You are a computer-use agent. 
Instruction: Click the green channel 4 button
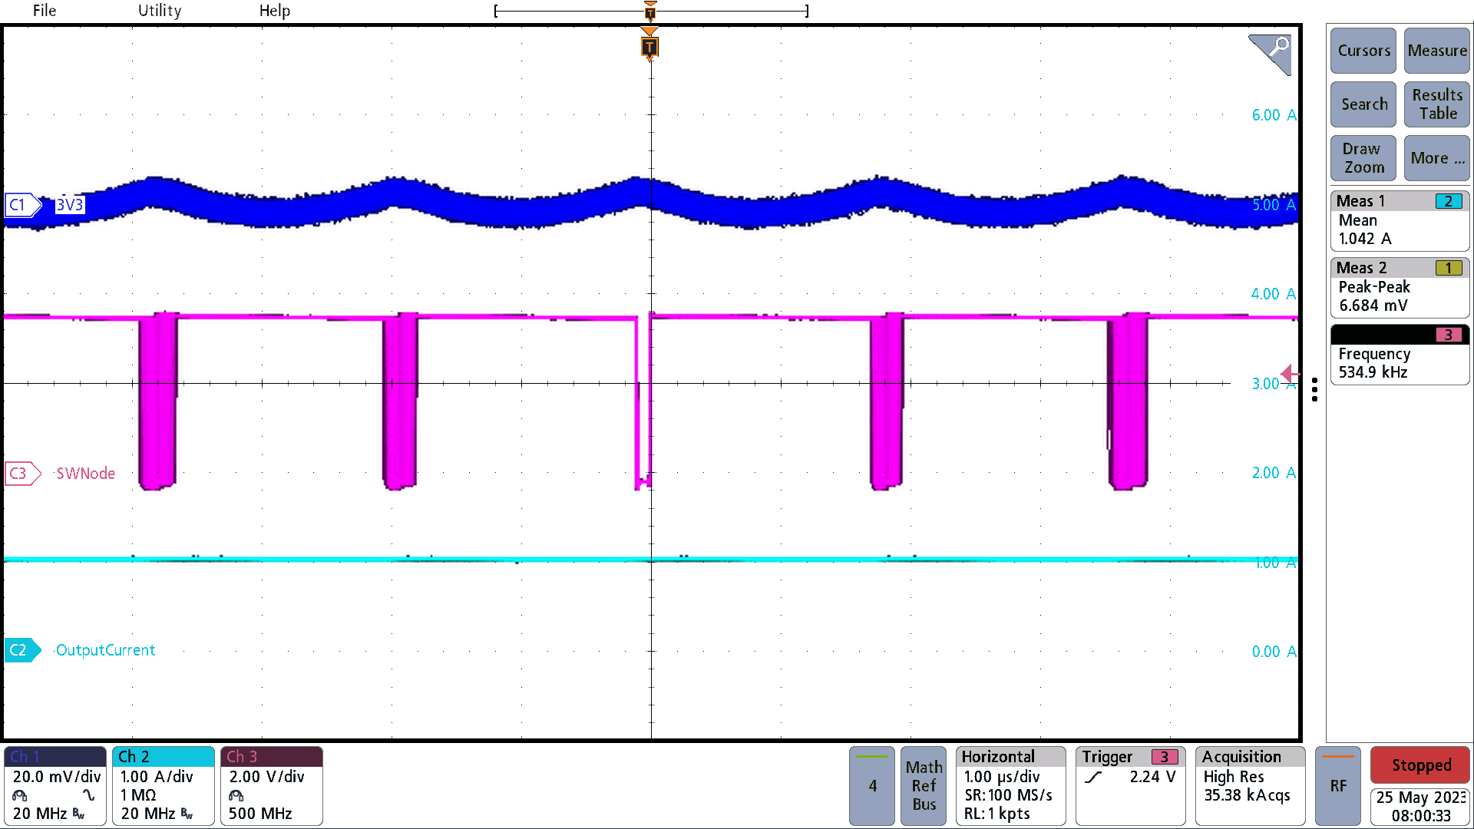click(871, 785)
